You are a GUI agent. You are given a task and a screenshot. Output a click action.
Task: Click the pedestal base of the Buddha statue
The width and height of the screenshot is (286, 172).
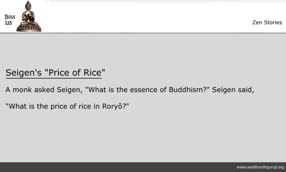tap(29, 28)
